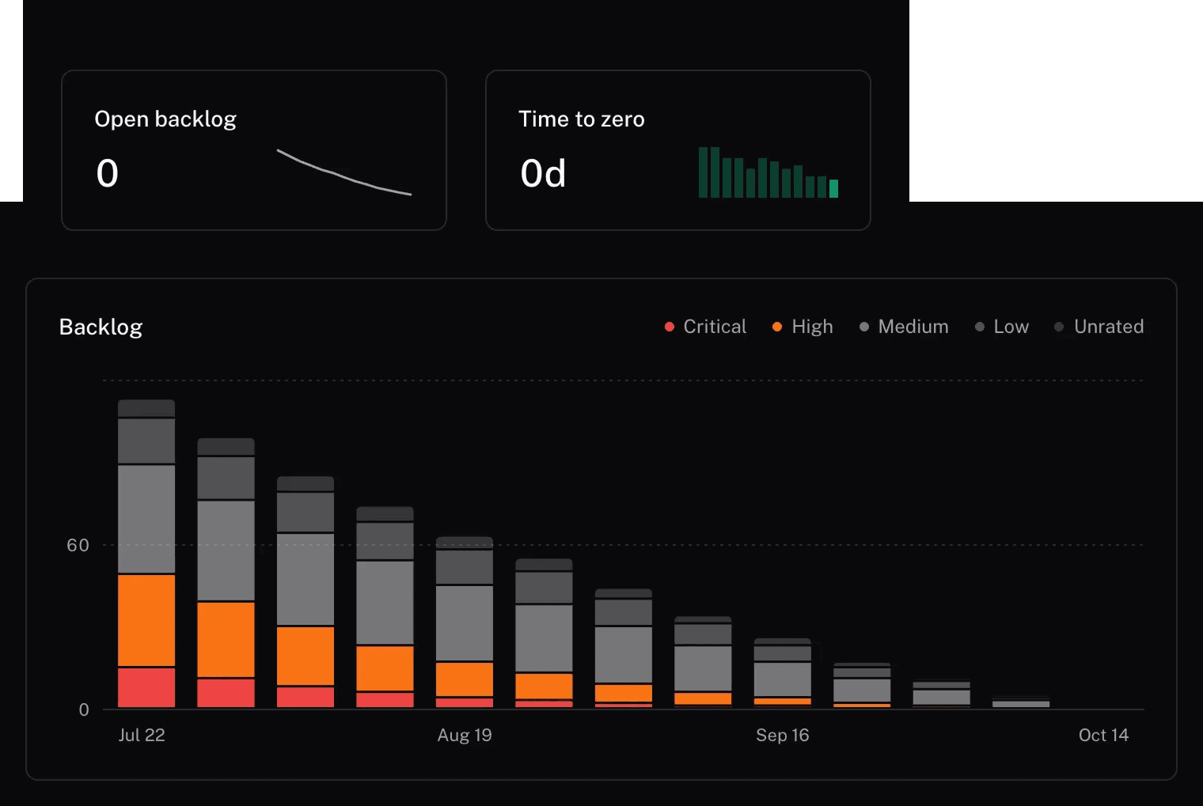Select the Medium segment of the Sep 16 bar
Screen dimensions: 1203x806
(x=783, y=679)
